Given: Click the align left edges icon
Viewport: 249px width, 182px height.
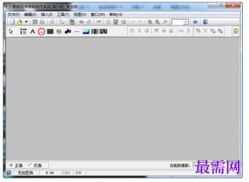Looking at the screenshot, I should [132, 31].
